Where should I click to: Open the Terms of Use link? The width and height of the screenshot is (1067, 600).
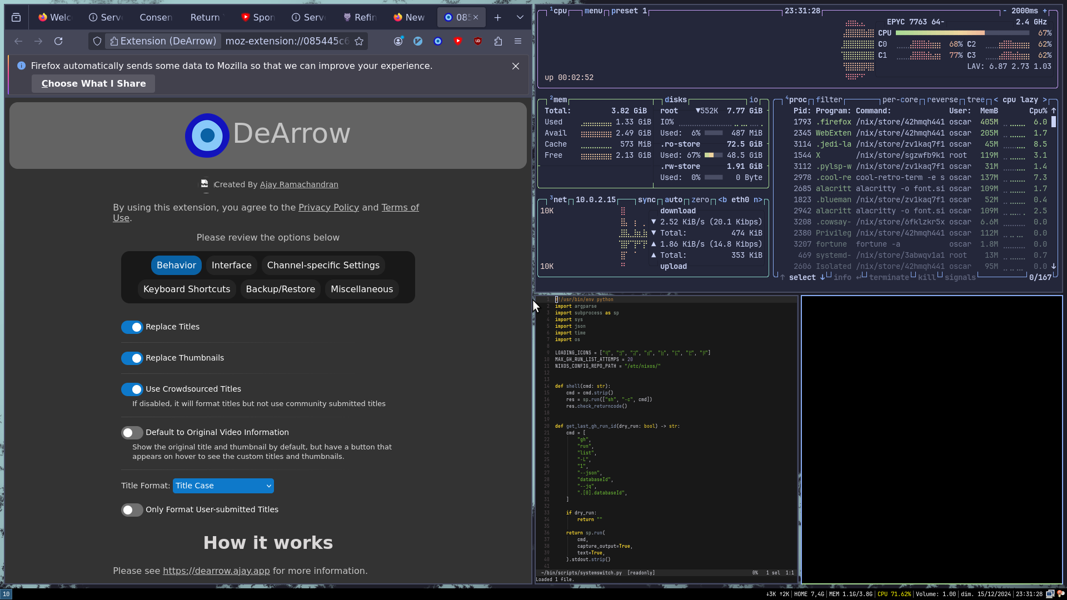[266, 213]
